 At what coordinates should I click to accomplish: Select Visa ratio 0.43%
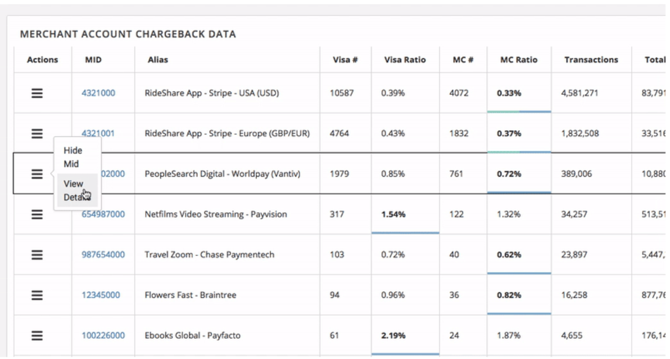(393, 134)
